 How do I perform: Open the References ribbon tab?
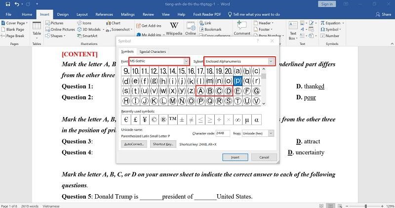pos(104,14)
